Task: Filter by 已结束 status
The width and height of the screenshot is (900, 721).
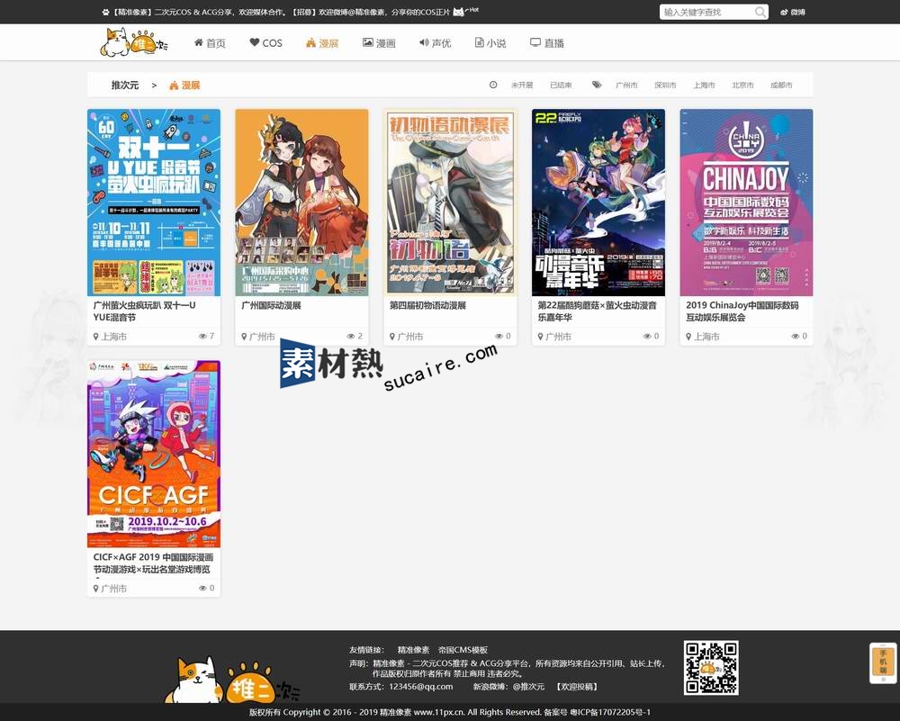Action: point(561,85)
